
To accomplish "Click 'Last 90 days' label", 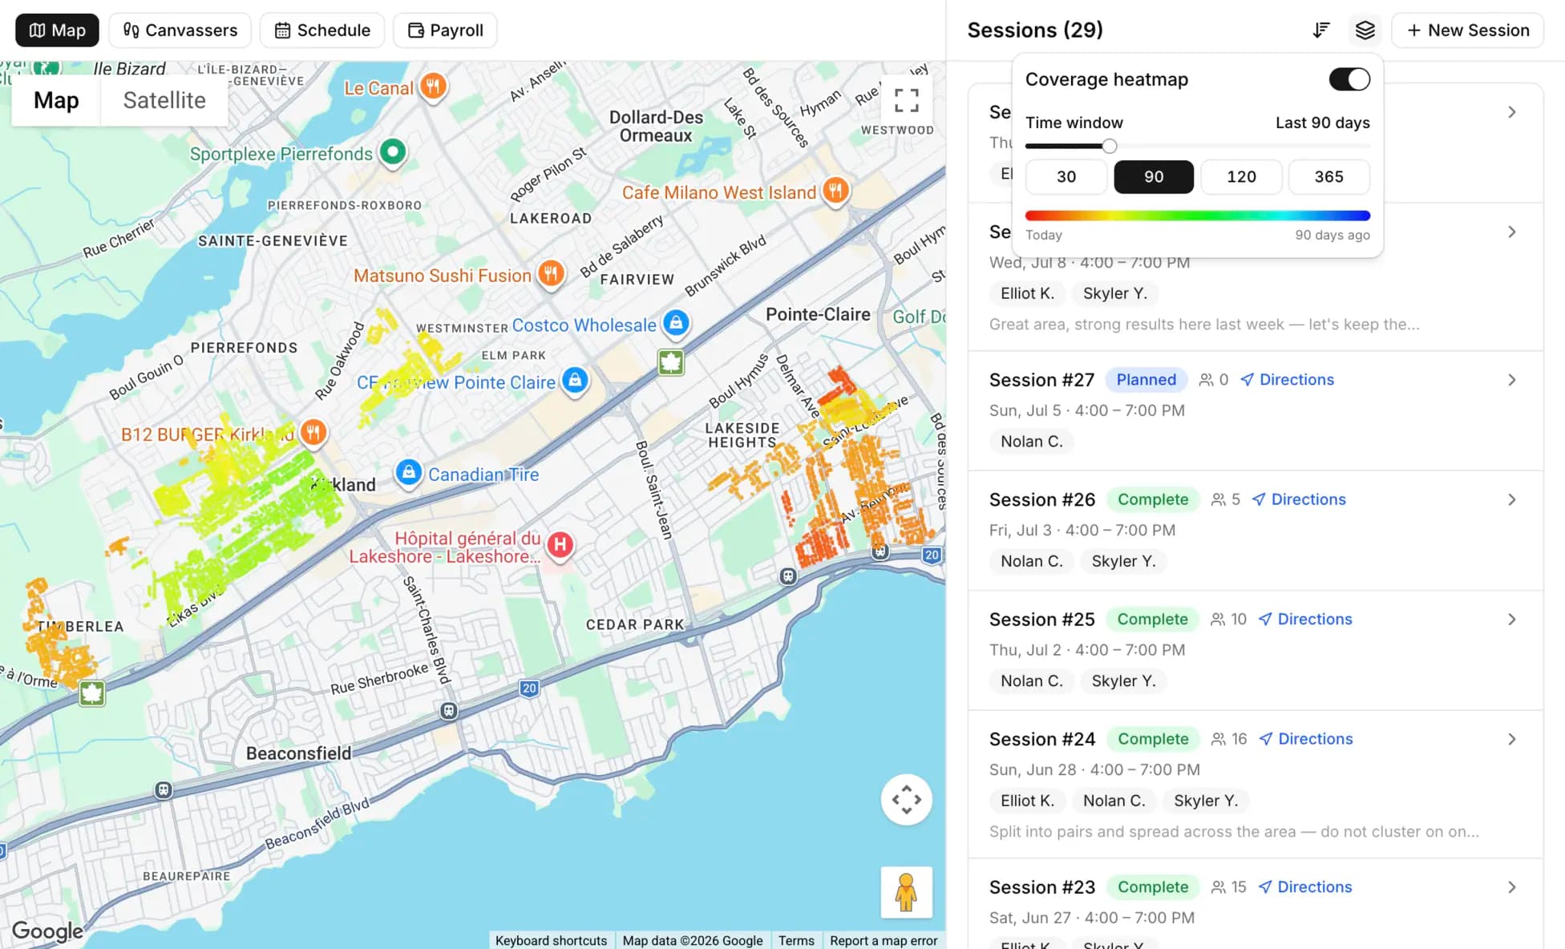I will coord(1323,123).
